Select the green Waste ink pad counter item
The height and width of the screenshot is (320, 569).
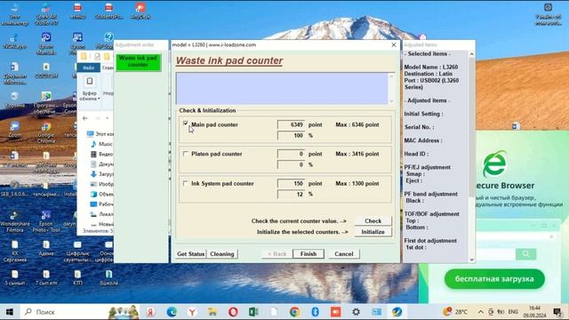[x=138, y=61]
